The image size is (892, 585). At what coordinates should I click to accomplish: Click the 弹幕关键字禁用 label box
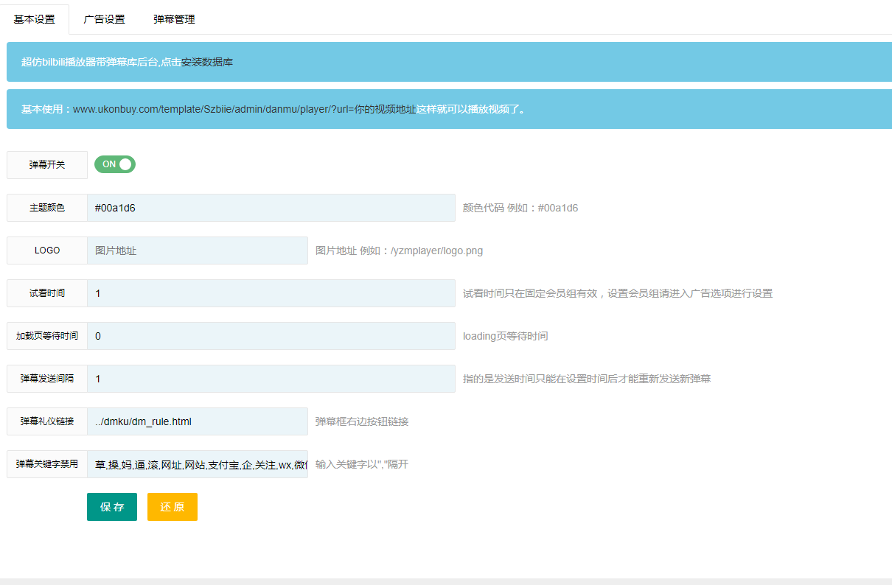pyautogui.click(x=46, y=463)
